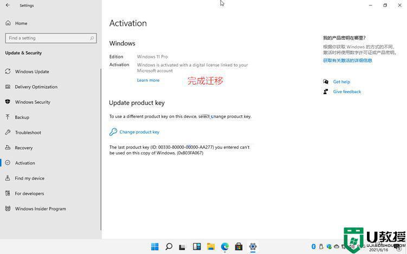Focus the Find a setting search box
407x254 pixels.
(51, 38)
